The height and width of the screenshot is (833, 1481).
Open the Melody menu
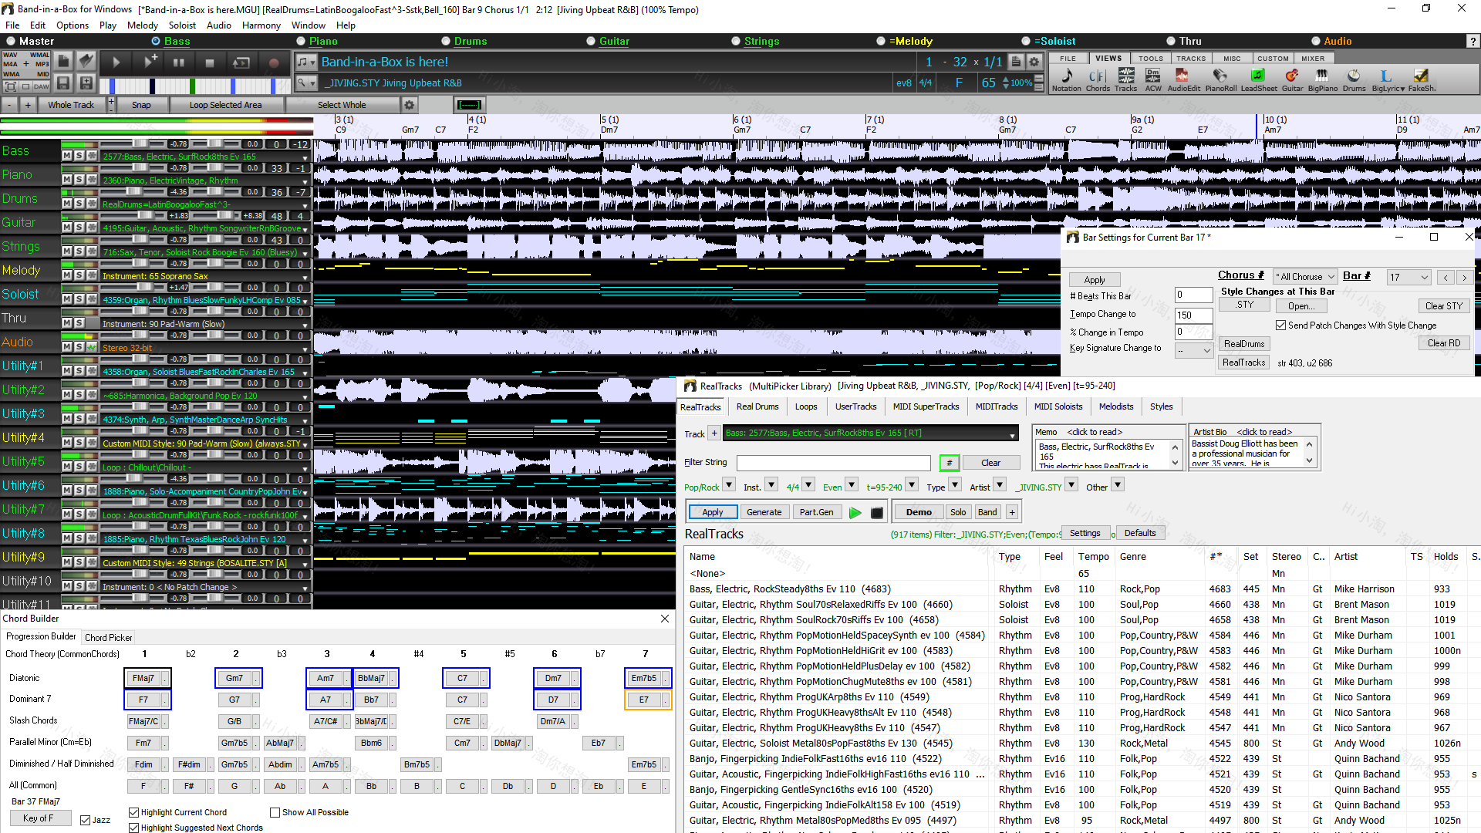tap(142, 25)
